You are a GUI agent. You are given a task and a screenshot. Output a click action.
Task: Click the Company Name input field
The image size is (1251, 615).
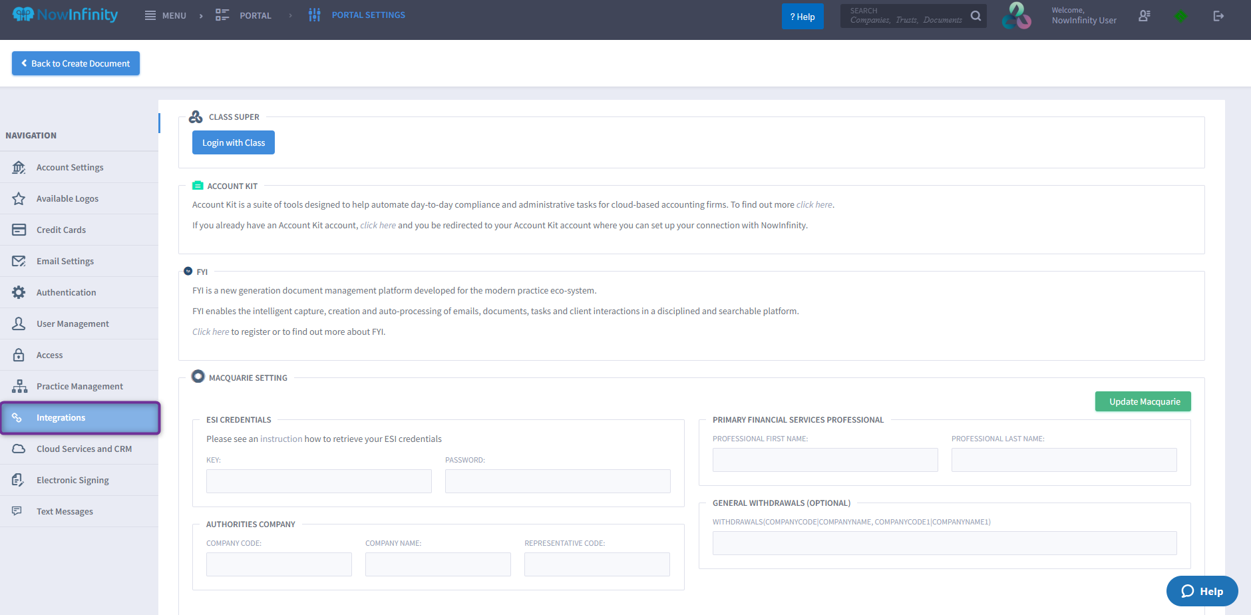(x=438, y=564)
